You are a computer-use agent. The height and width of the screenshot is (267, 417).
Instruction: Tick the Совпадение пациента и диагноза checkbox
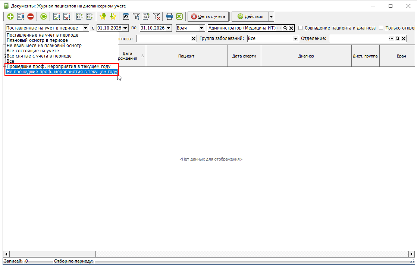301,28
